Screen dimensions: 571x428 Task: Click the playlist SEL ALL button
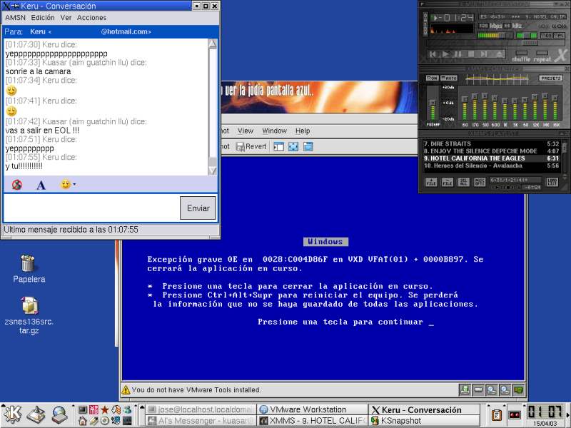click(464, 182)
